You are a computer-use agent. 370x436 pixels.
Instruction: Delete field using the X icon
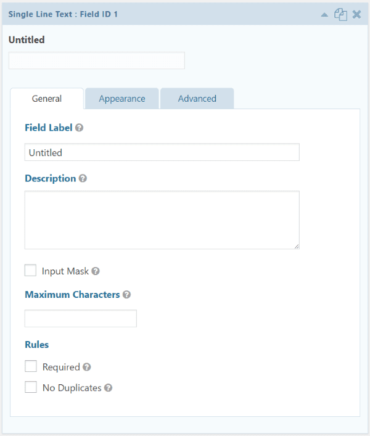[x=356, y=14]
